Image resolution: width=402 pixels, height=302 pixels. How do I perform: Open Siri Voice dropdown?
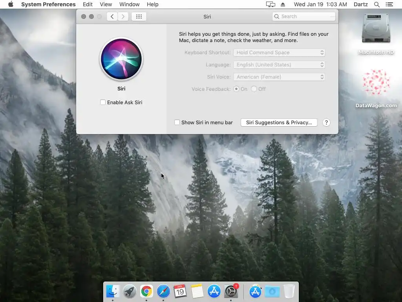tap(279, 77)
